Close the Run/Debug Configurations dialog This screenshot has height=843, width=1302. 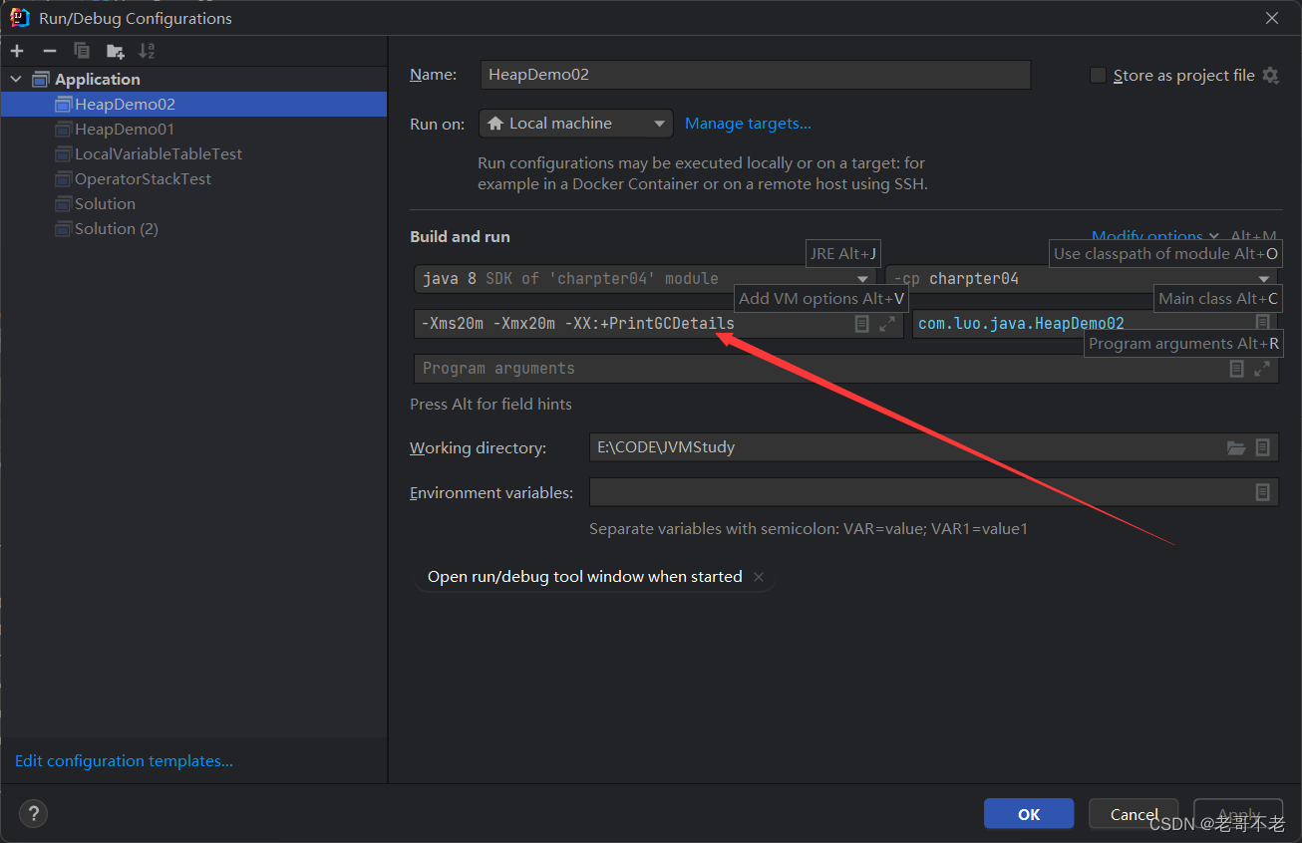tap(1272, 18)
